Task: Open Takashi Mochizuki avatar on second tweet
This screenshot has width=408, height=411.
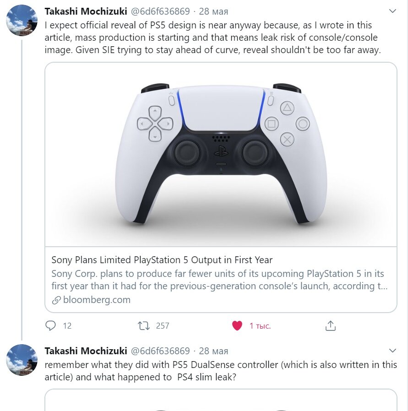Action: coord(22,360)
